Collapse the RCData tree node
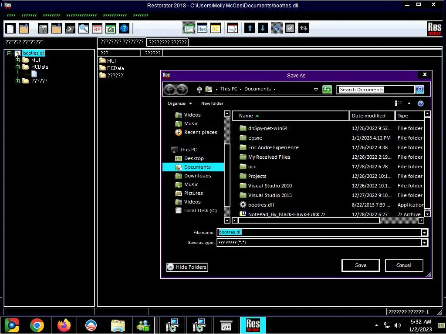The width and height of the screenshot is (446, 334). click(x=17, y=67)
